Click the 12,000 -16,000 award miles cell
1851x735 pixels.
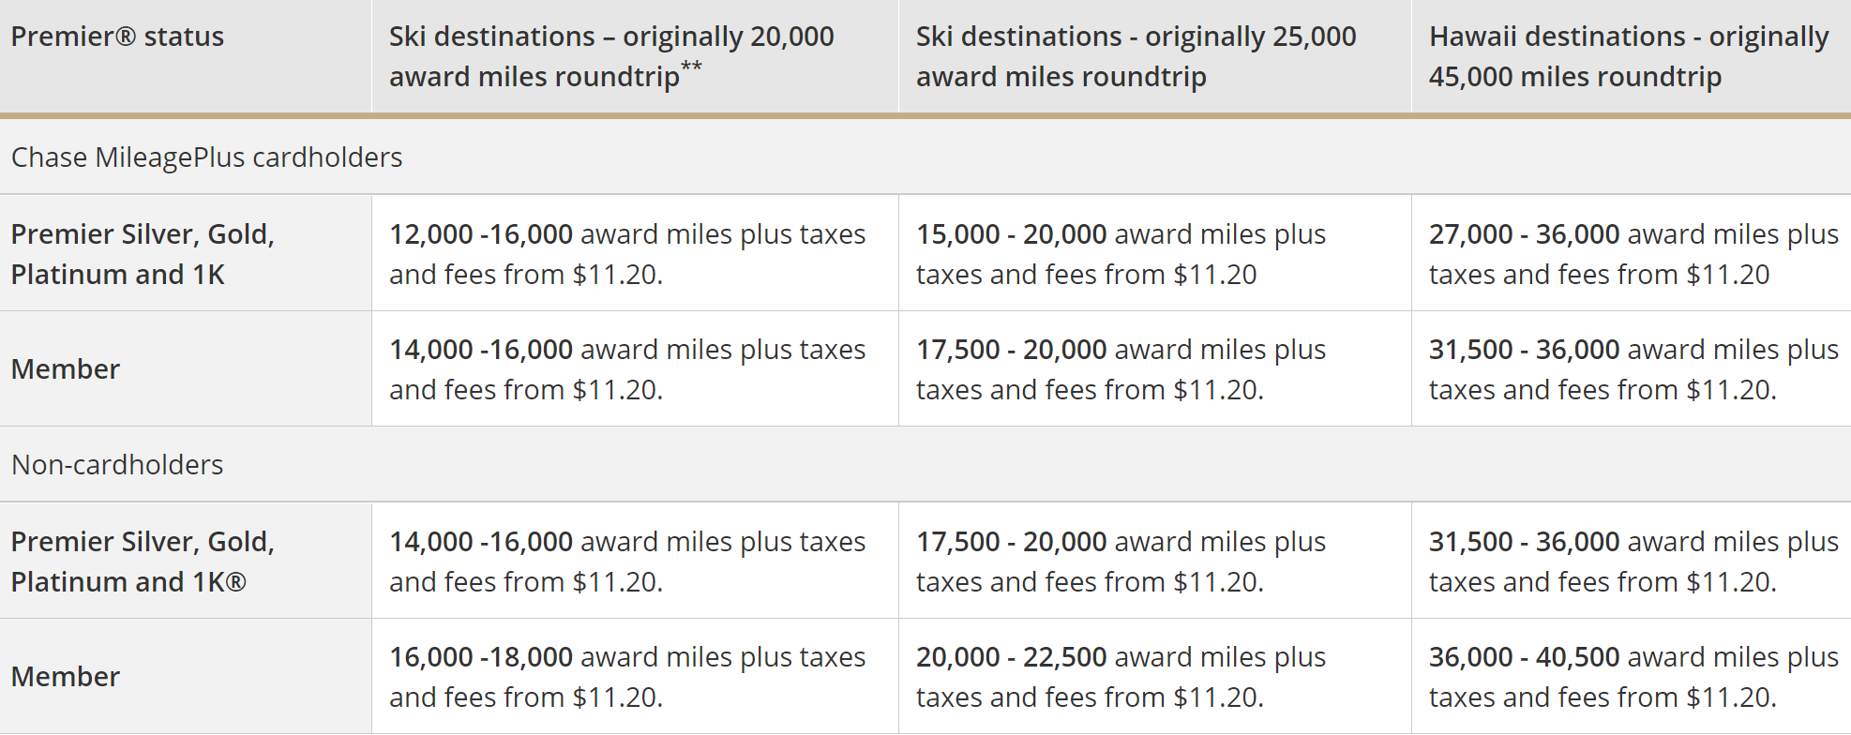tap(635, 253)
